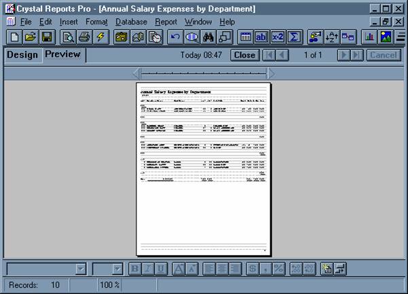Viewport: 408px width, 294px height.
Task: Save the report with the floppy disk icon
Action: 47,37
